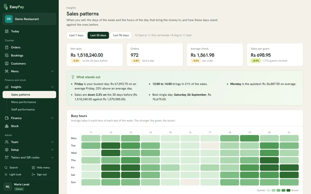Collapse the Insights section chevron
Viewport: 311px width, 194px height.
click(52, 87)
